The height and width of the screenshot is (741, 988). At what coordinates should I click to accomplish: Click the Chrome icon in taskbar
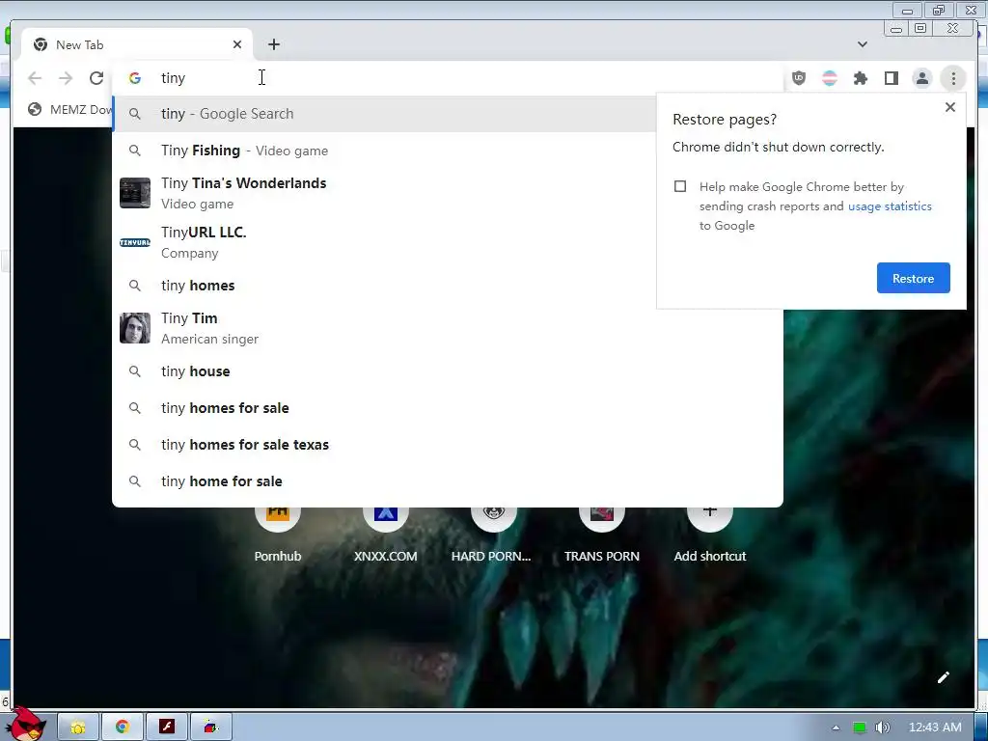tap(123, 727)
